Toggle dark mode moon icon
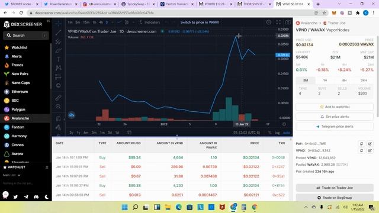 pyautogui.click(x=47, y=197)
